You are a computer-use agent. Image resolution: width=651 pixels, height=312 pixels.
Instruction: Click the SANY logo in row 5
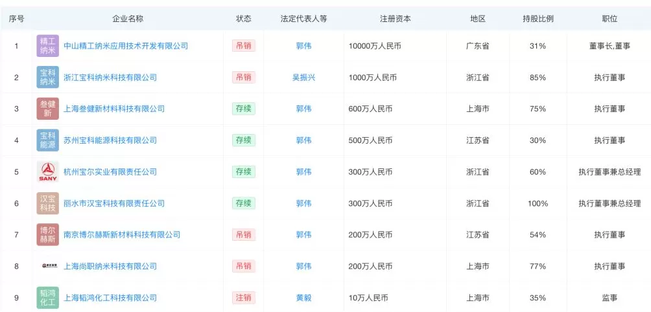(x=48, y=172)
